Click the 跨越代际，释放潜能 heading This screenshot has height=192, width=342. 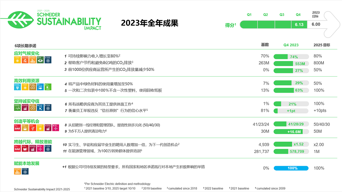(33, 142)
